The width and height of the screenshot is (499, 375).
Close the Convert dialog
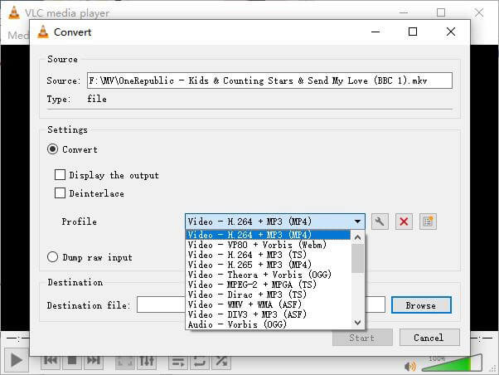tap(451, 32)
